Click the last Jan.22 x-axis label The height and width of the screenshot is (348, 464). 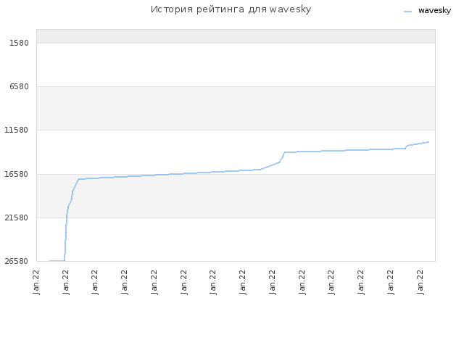(420, 282)
